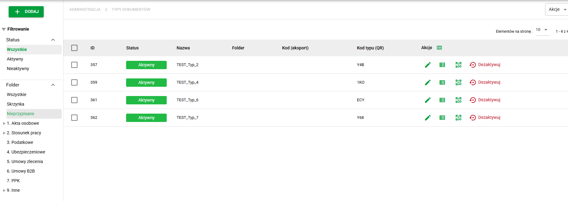
Task: Filter status by Nieaktywny
Action: pyautogui.click(x=18, y=69)
